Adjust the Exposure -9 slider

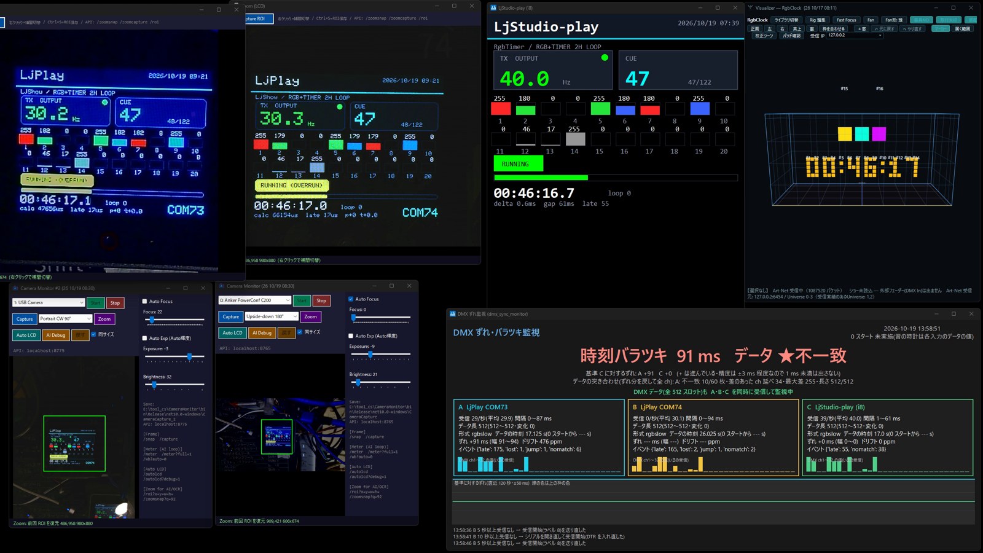tap(380, 355)
